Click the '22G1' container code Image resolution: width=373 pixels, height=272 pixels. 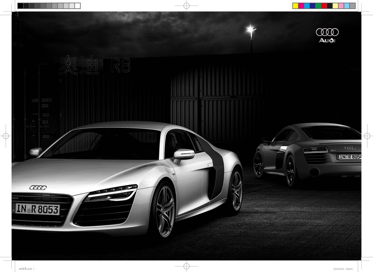[x=45, y=106]
